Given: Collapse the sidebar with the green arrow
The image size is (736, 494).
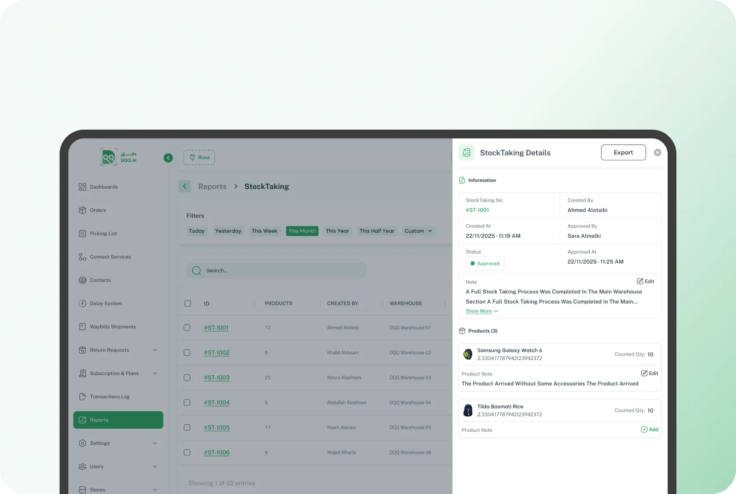Looking at the screenshot, I should tap(168, 158).
